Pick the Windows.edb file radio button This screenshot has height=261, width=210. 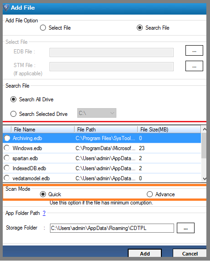click(7, 148)
